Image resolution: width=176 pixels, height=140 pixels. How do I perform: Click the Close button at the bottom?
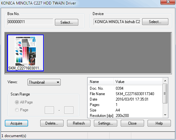pos(132,123)
